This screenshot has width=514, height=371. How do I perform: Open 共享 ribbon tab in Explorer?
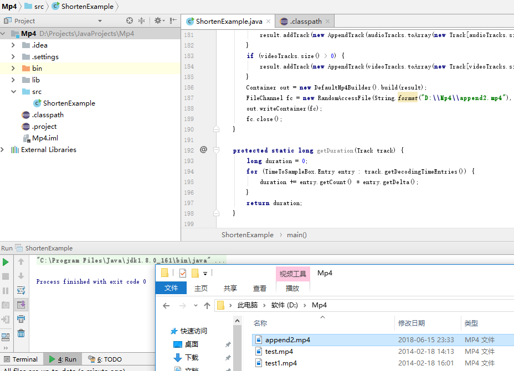(230, 288)
